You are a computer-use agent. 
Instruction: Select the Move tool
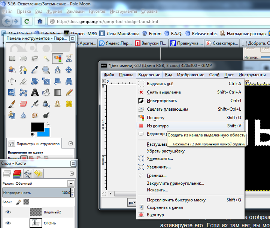click(x=69, y=70)
